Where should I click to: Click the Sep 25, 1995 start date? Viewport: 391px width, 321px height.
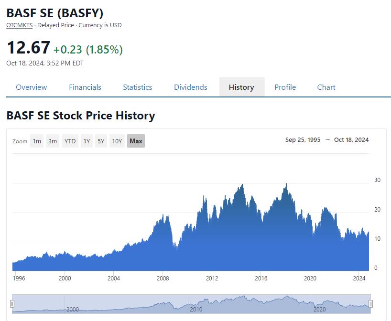[303, 140]
